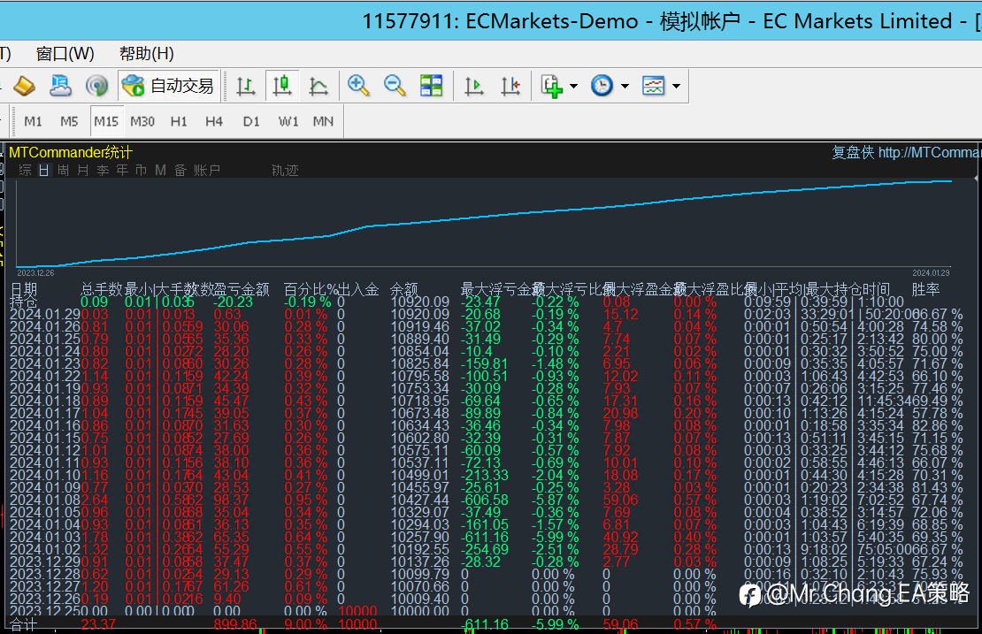The image size is (982, 634).
Task: Toggle the chart auto scroll icon
Action: [474, 86]
